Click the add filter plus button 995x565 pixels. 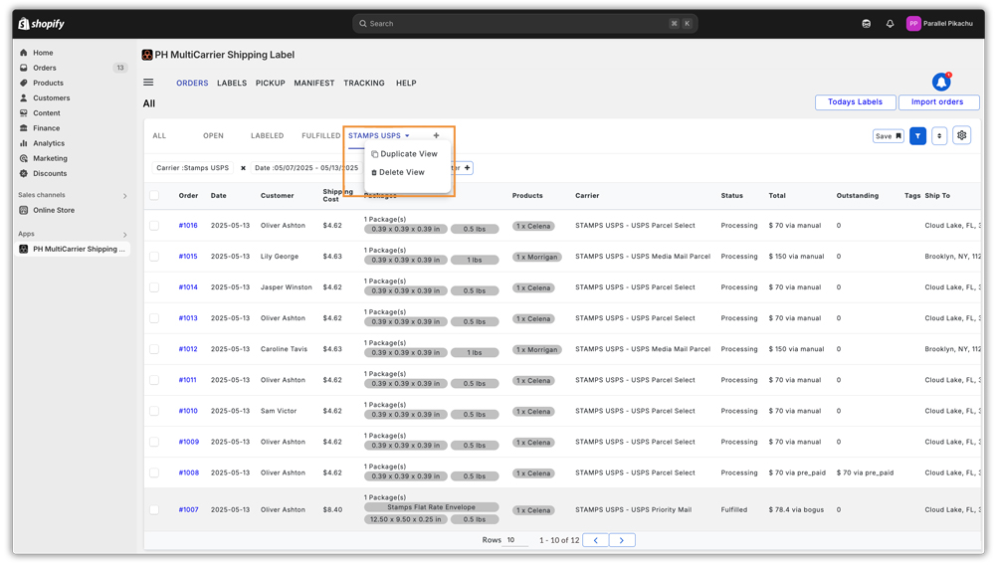pos(467,168)
